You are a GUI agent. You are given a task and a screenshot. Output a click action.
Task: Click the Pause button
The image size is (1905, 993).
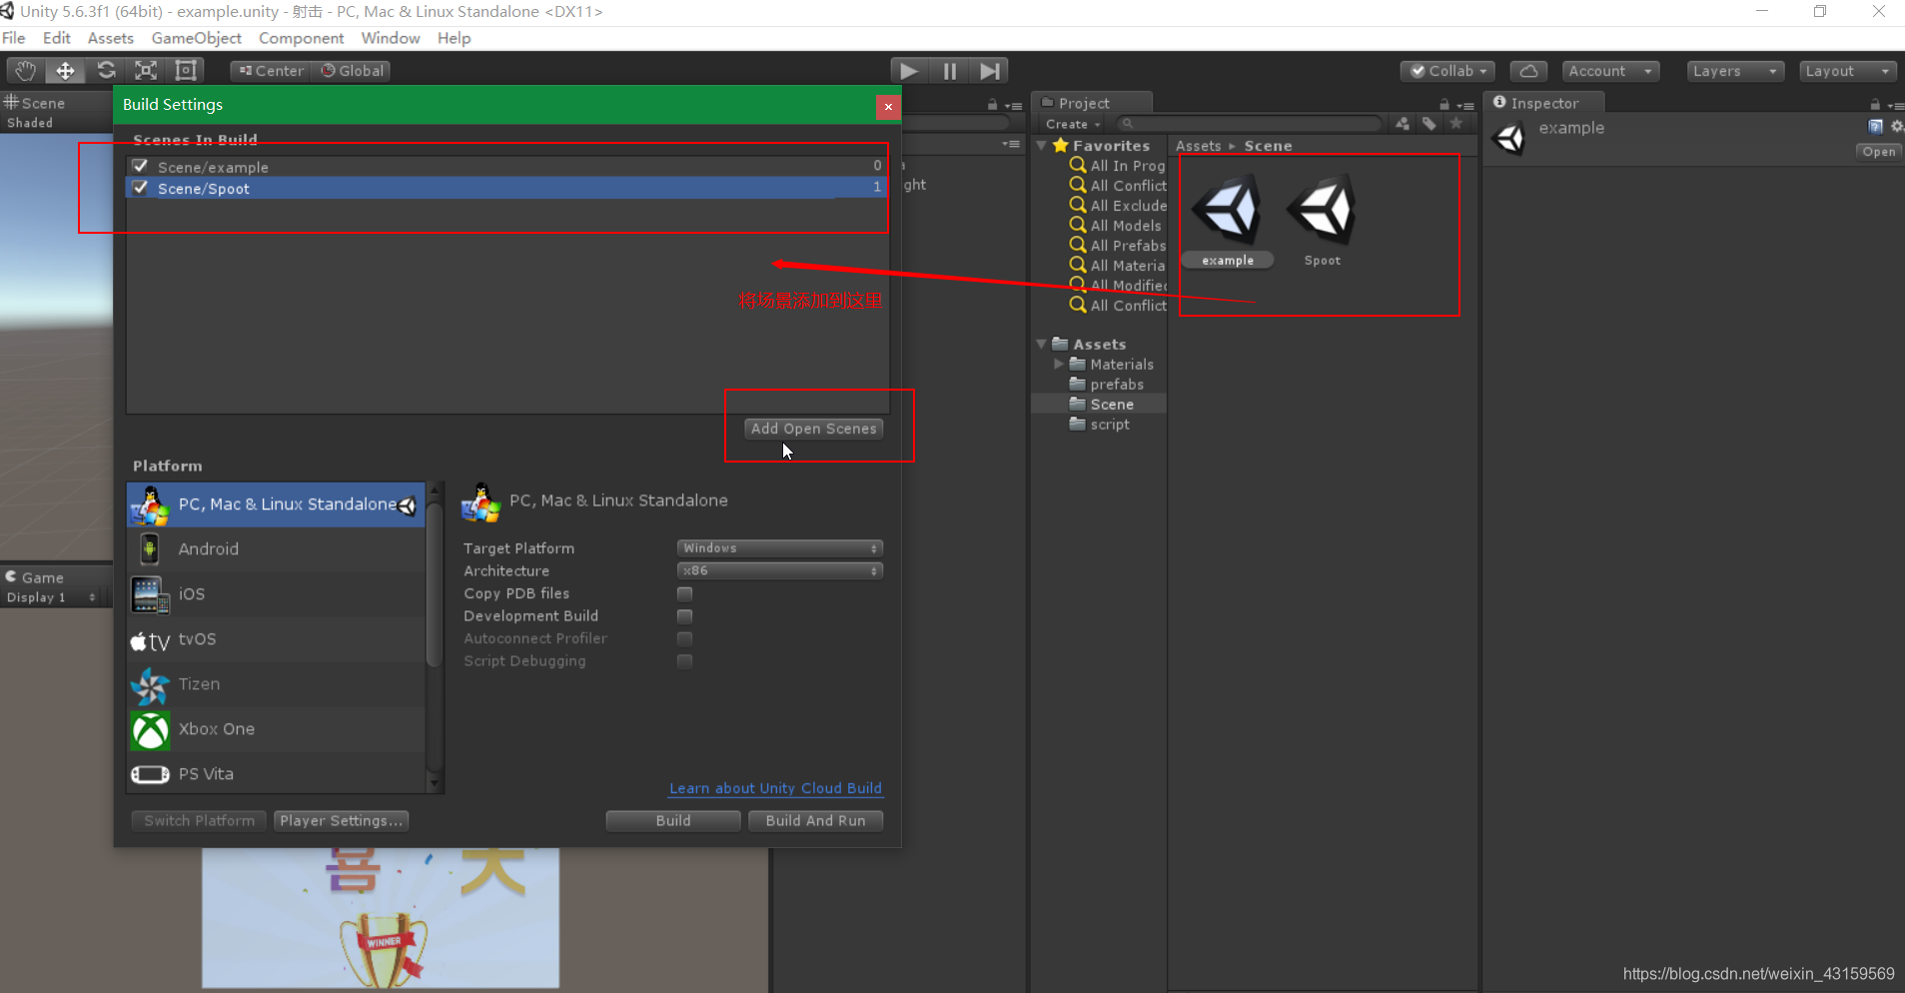point(949,71)
